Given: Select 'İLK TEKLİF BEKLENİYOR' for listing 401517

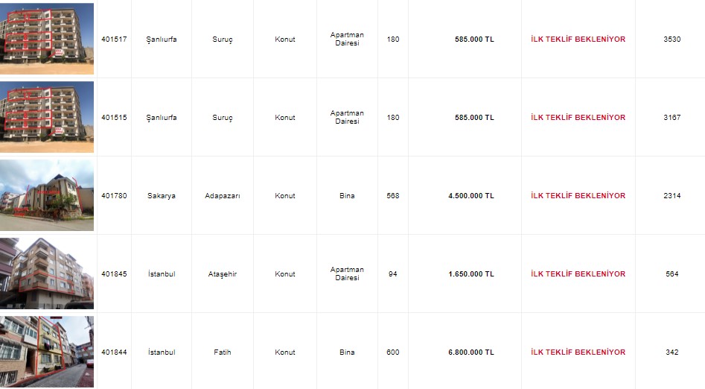Looking at the screenshot, I should [x=578, y=39].
